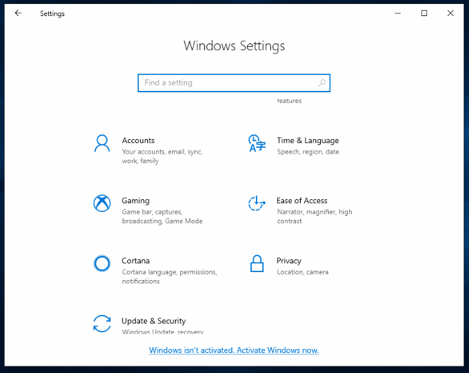Select the Privacy heading
Image resolution: width=469 pixels, height=373 pixels.
pyautogui.click(x=289, y=261)
